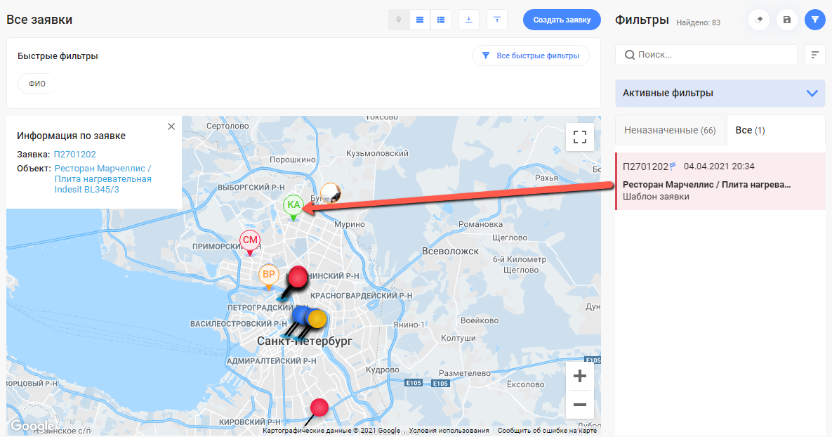
Task: Open request card П2701202
Action: pyautogui.click(x=720, y=181)
